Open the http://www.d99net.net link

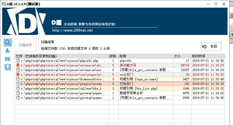coord(72,31)
